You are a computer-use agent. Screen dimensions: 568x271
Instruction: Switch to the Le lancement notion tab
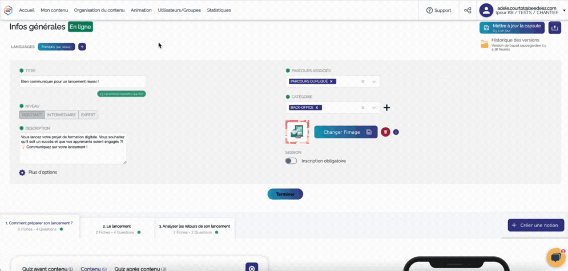pyautogui.click(x=117, y=228)
